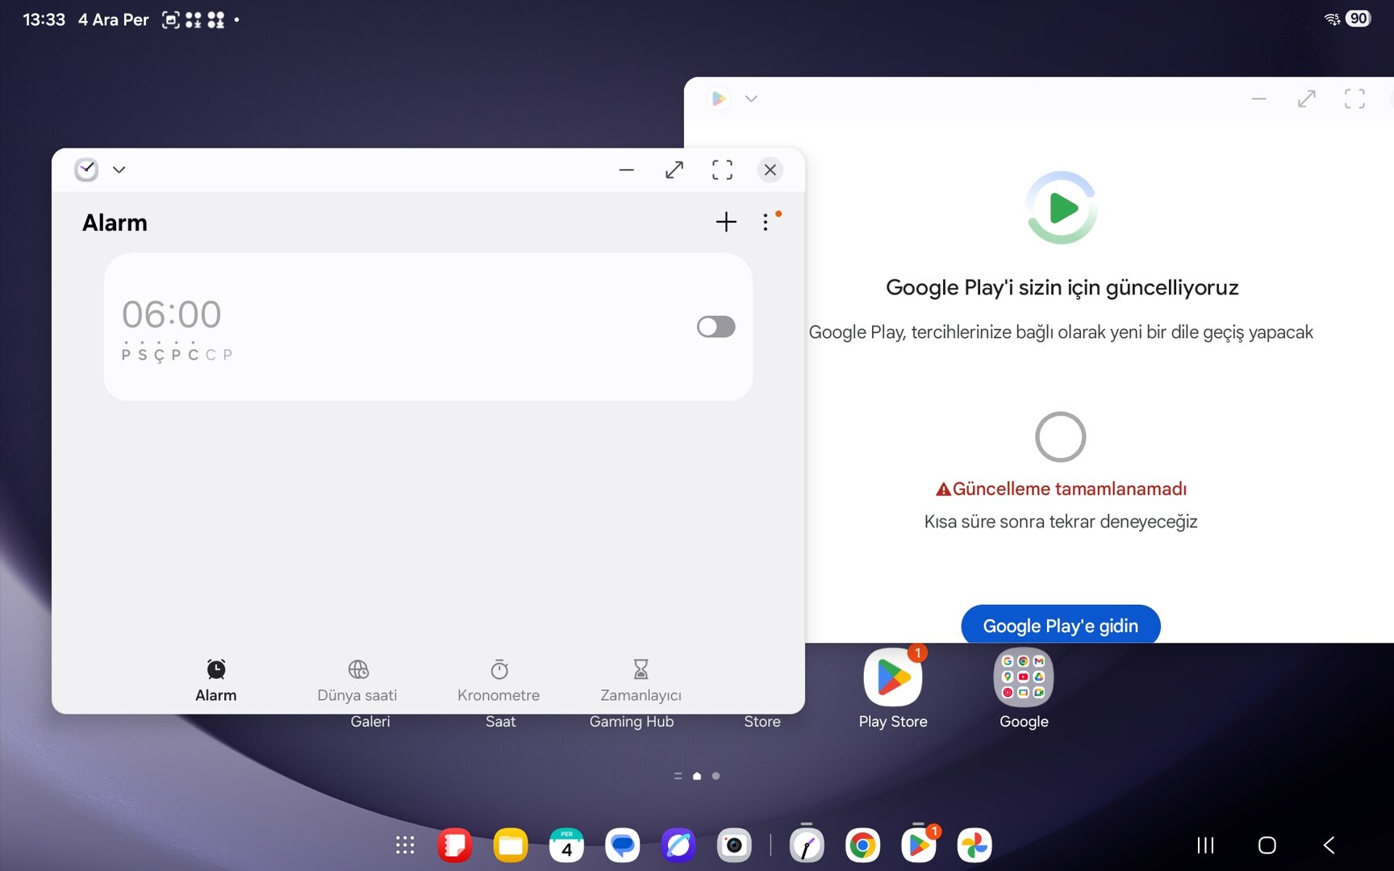Maximize the Google Play window
Screen dimensions: 1394x871
pyautogui.click(x=1307, y=98)
